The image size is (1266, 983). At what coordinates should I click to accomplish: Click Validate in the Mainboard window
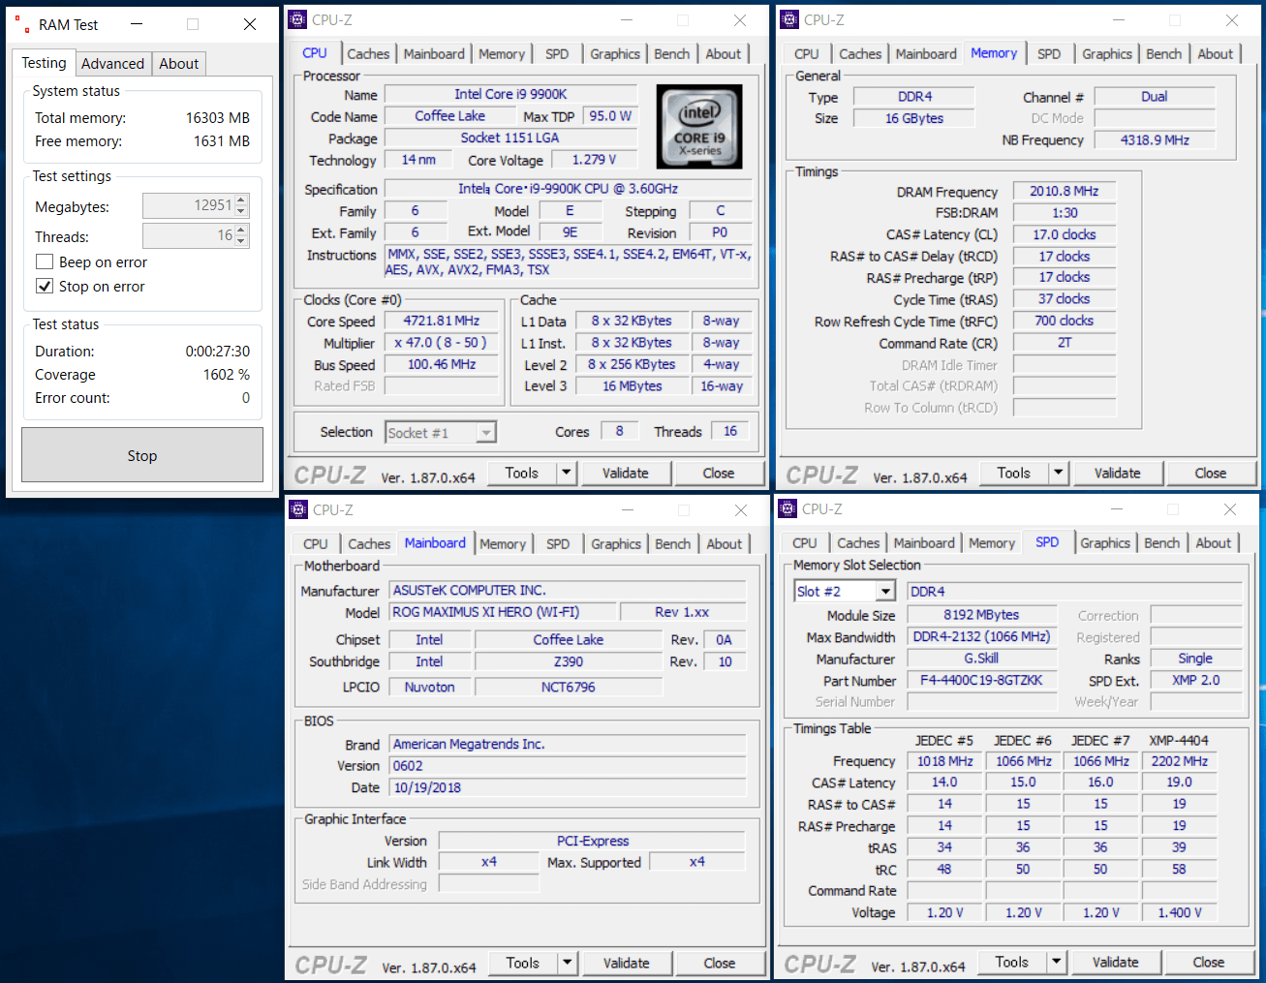pyautogui.click(x=627, y=963)
